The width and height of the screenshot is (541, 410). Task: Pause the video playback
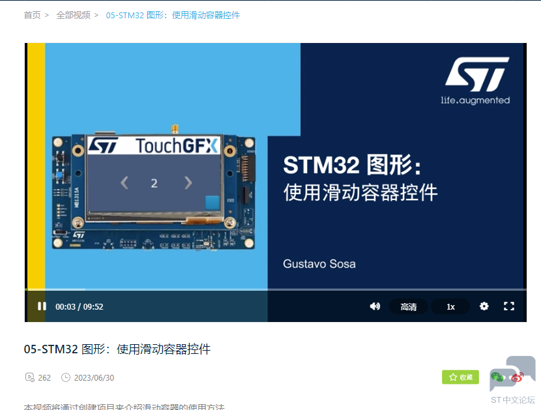[42, 306]
